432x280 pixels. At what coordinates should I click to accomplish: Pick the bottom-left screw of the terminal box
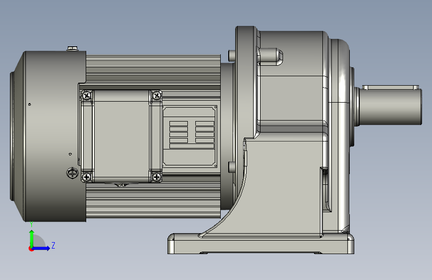pos(87,177)
